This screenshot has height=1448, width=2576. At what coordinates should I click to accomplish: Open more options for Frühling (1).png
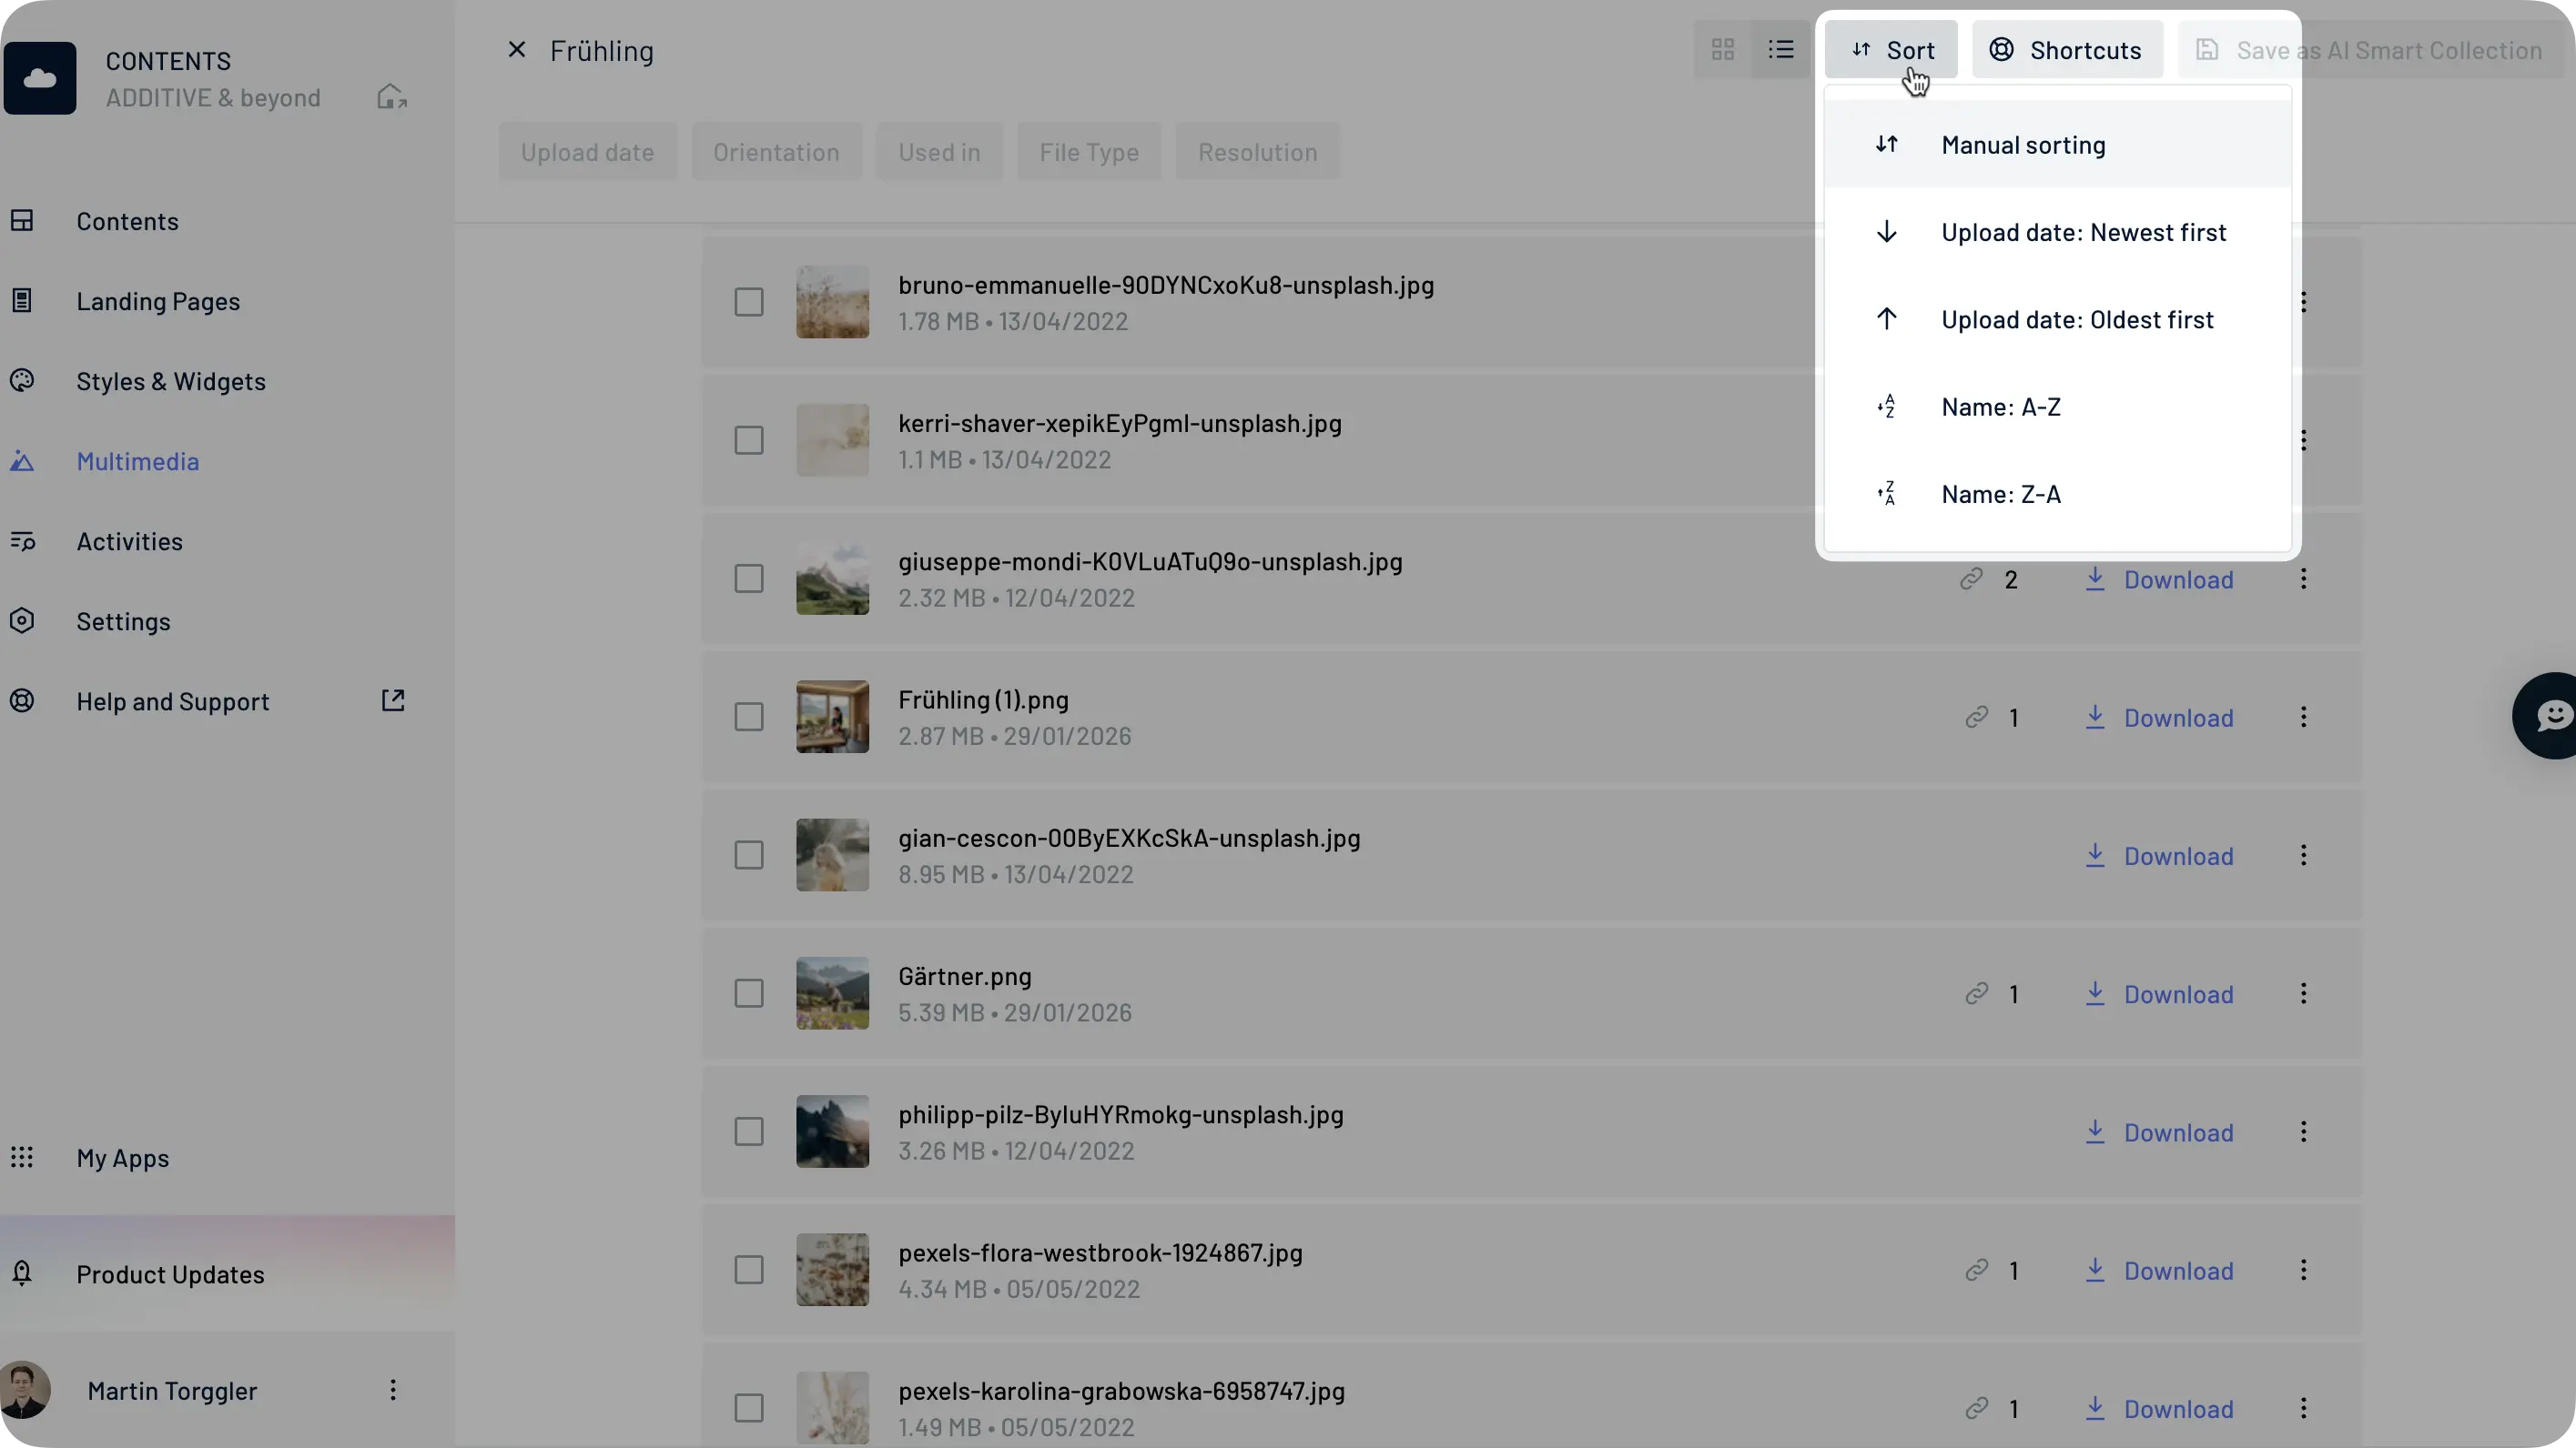[x=2303, y=717]
